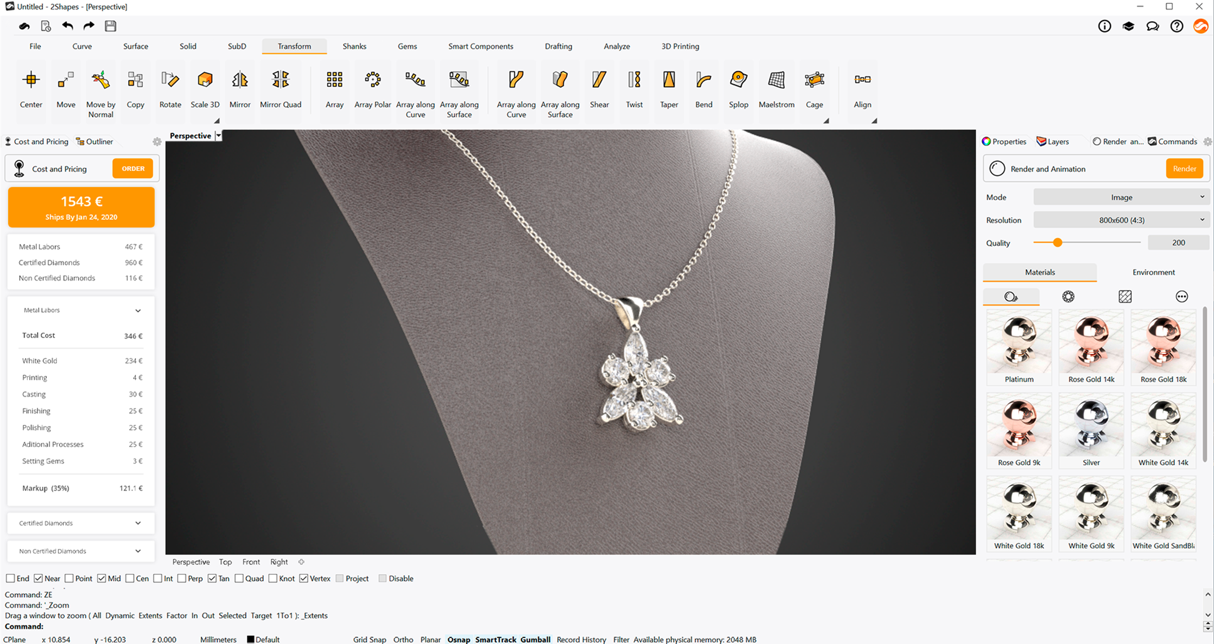Open the Perspective viewport dropdown arrow
1214x644 pixels.
(x=218, y=136)
